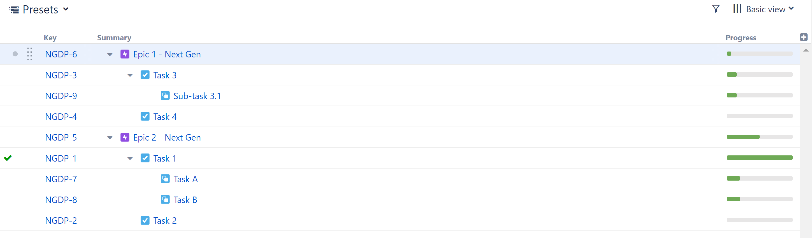
Task: Click the purple epic icon for Epic 2
Action: tap(125, 137)
